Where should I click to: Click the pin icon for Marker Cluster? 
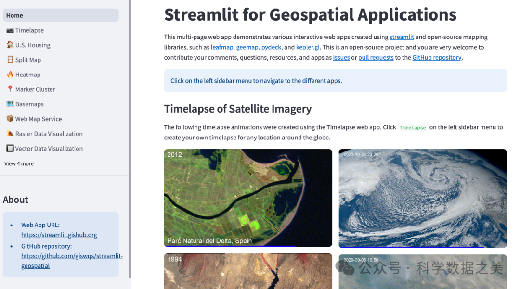tap(10, 89)
